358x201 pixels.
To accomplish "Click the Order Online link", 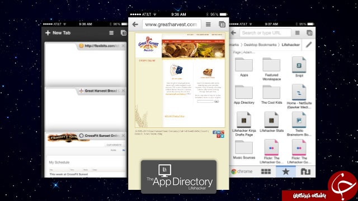I will click(147, 61).
